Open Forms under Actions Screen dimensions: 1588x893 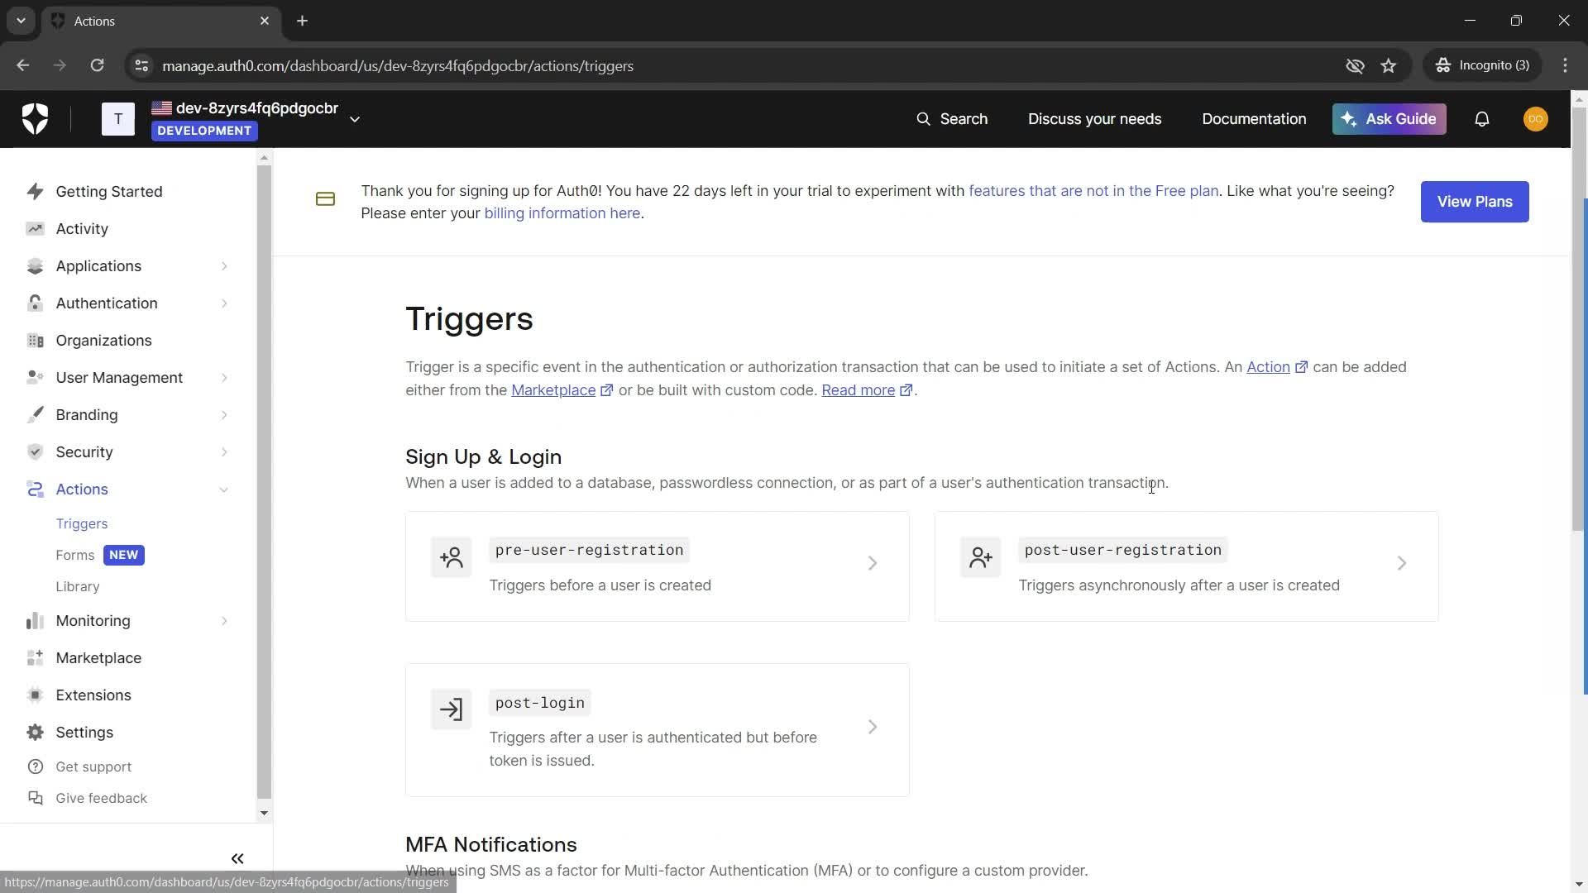[x=75, y=556]
